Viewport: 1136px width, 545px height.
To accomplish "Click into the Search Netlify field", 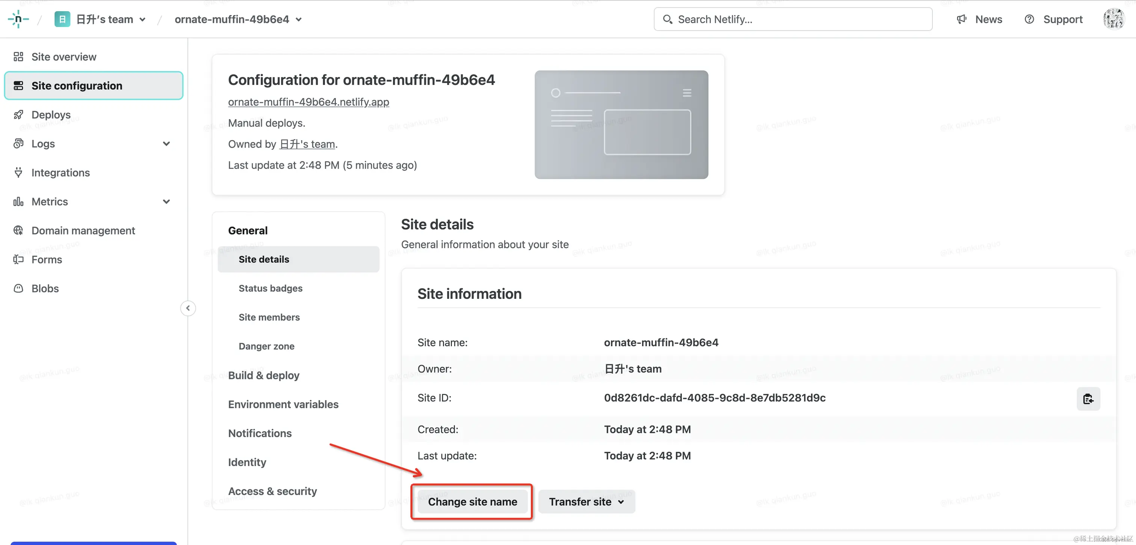I will point(793,20).
